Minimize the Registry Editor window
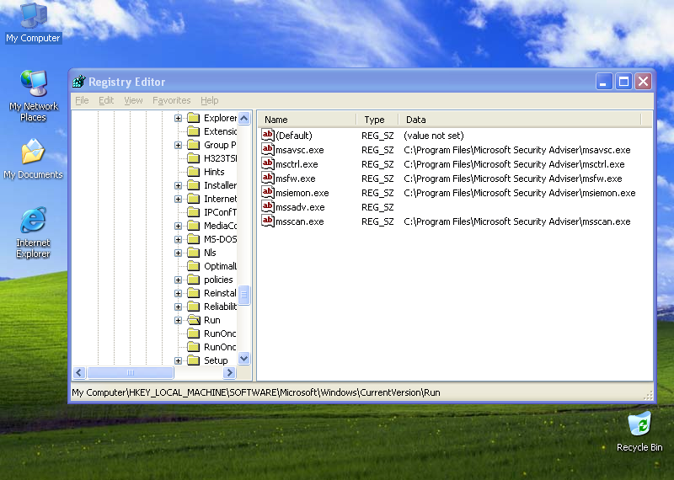The width and height of the screenshot is (674, 480). pos(604,81)
